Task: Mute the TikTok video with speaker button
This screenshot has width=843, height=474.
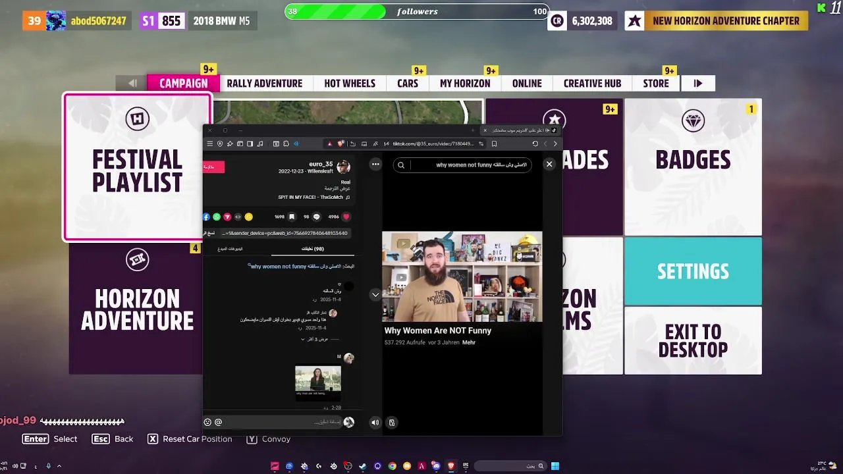Action: click(x=375, y=423)
